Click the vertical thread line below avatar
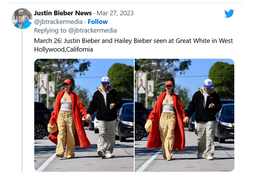Viewport: 259px width, 173px height. tap(22, 101)
